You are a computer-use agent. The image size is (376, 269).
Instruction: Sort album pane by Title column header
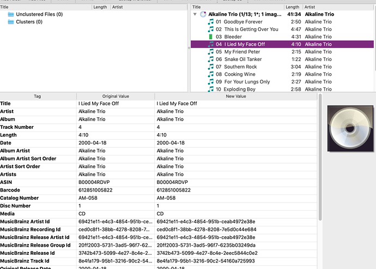pos(238,7)
